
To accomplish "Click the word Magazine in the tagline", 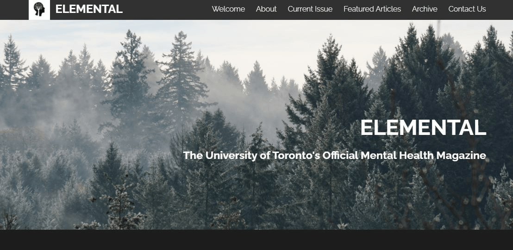I will (x=461, y=155).
